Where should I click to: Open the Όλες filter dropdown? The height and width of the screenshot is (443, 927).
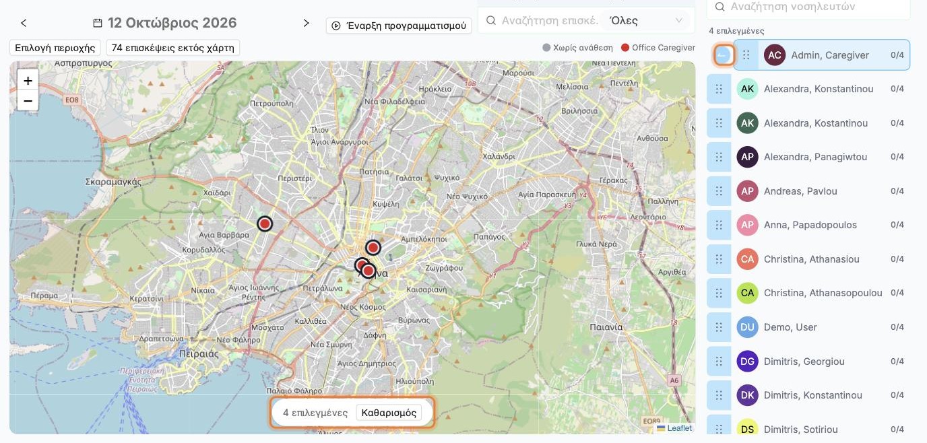click(647, 20)
